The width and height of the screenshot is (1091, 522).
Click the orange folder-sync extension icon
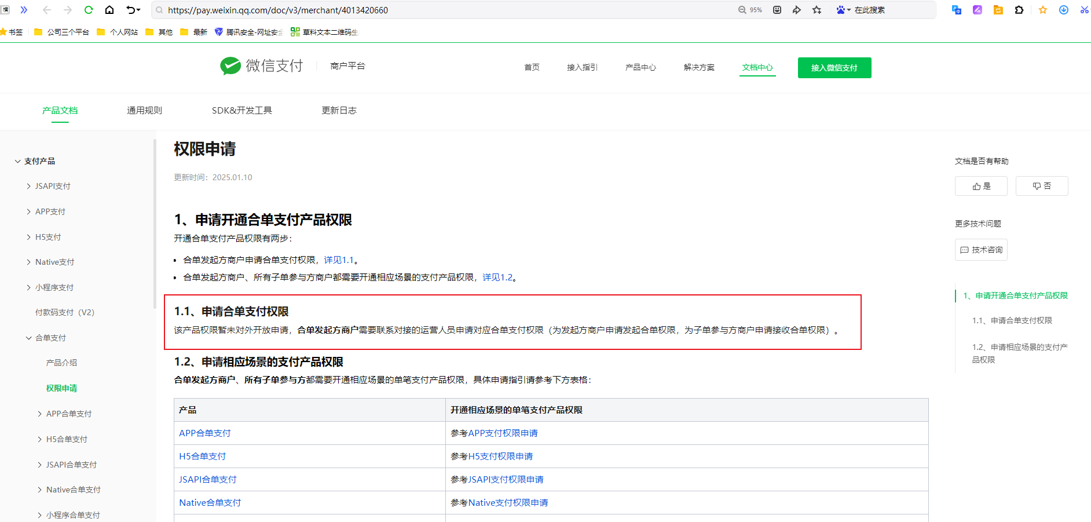coord(998,10)
